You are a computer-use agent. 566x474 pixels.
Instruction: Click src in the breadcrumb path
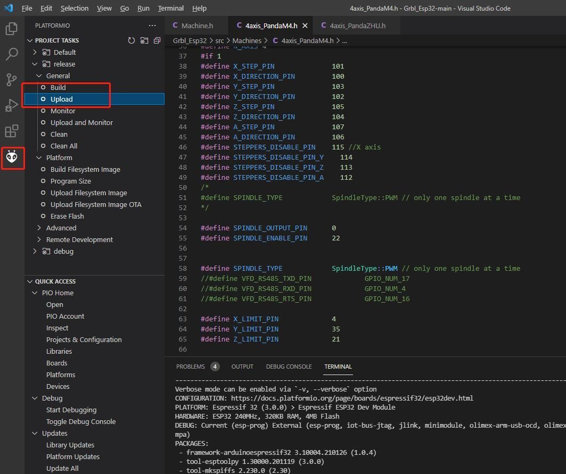pos(219,40)
